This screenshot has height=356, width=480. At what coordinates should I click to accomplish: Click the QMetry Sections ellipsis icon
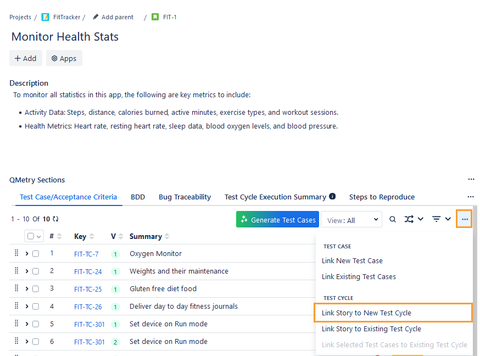471,179
